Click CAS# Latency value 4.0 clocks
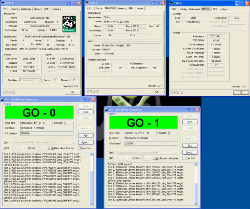Screen dimensions: 250x209 (x=216, y=45)
